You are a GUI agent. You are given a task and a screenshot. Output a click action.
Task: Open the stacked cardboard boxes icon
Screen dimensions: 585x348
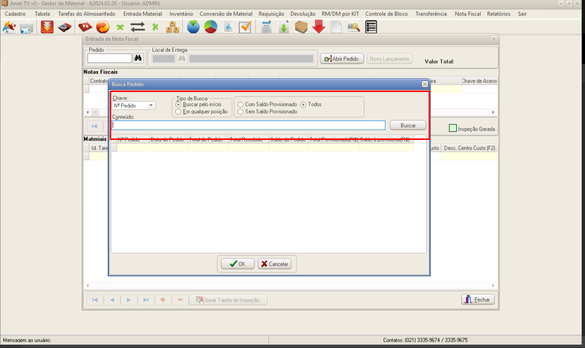(173, 27)
